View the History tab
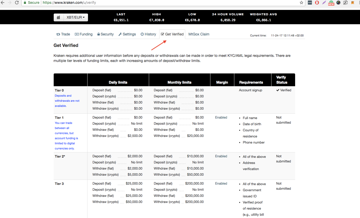Viewport: 360px width, 218px height. 148,34
